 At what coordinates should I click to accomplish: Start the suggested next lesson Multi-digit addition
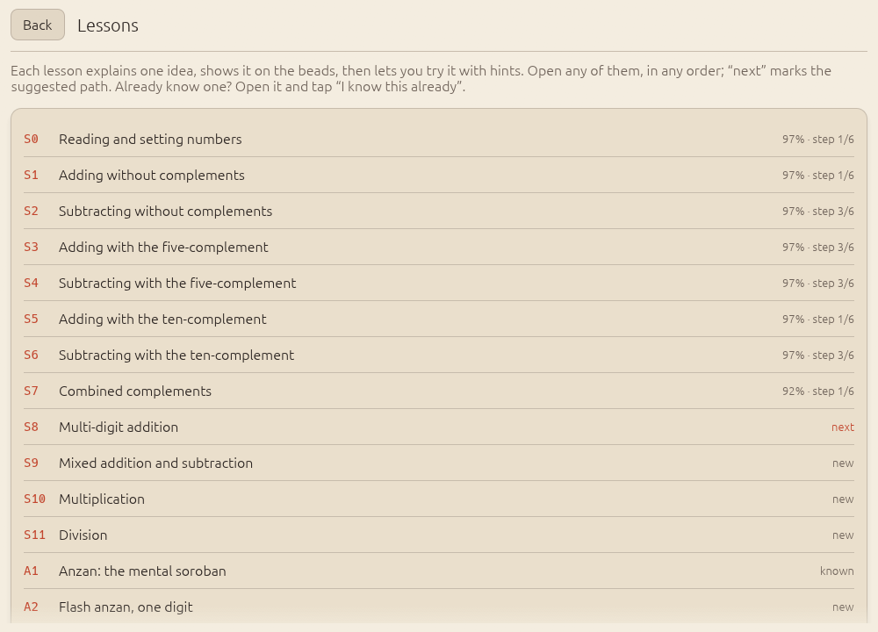coord(438,427)
